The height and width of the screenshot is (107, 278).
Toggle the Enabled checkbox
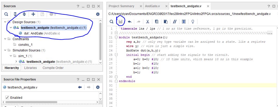pyautogui.click(x=7, y=97)
